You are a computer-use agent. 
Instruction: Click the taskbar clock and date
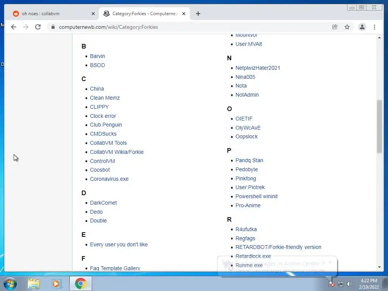(x=369, y=284)
